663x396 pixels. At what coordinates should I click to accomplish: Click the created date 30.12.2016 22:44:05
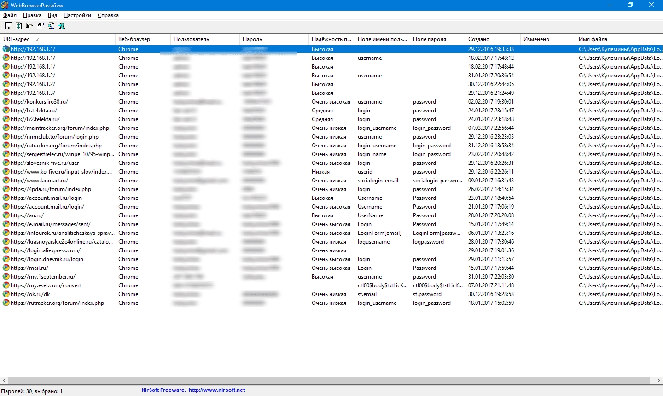pos(491,84)
